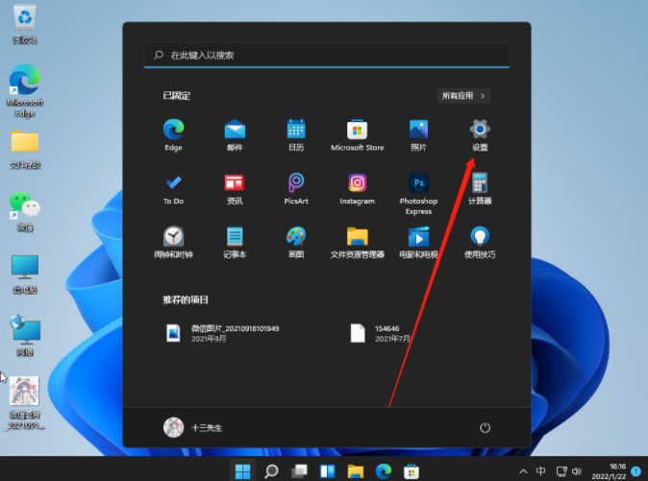Open Microsoft Store from pinned apps
The height and width of the screenshot is (481, 648).
(x=357, y=130)
